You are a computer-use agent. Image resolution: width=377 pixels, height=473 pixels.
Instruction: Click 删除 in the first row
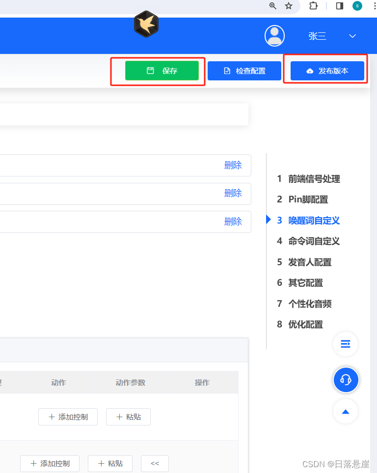coord(233,165)
